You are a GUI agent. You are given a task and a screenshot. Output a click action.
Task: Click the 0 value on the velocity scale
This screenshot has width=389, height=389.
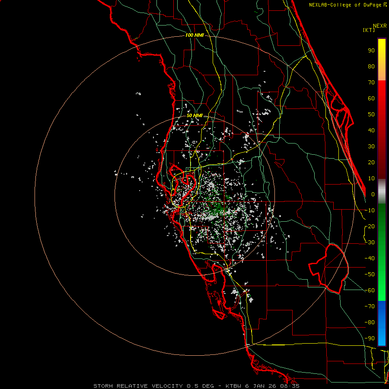pos(373,194)
